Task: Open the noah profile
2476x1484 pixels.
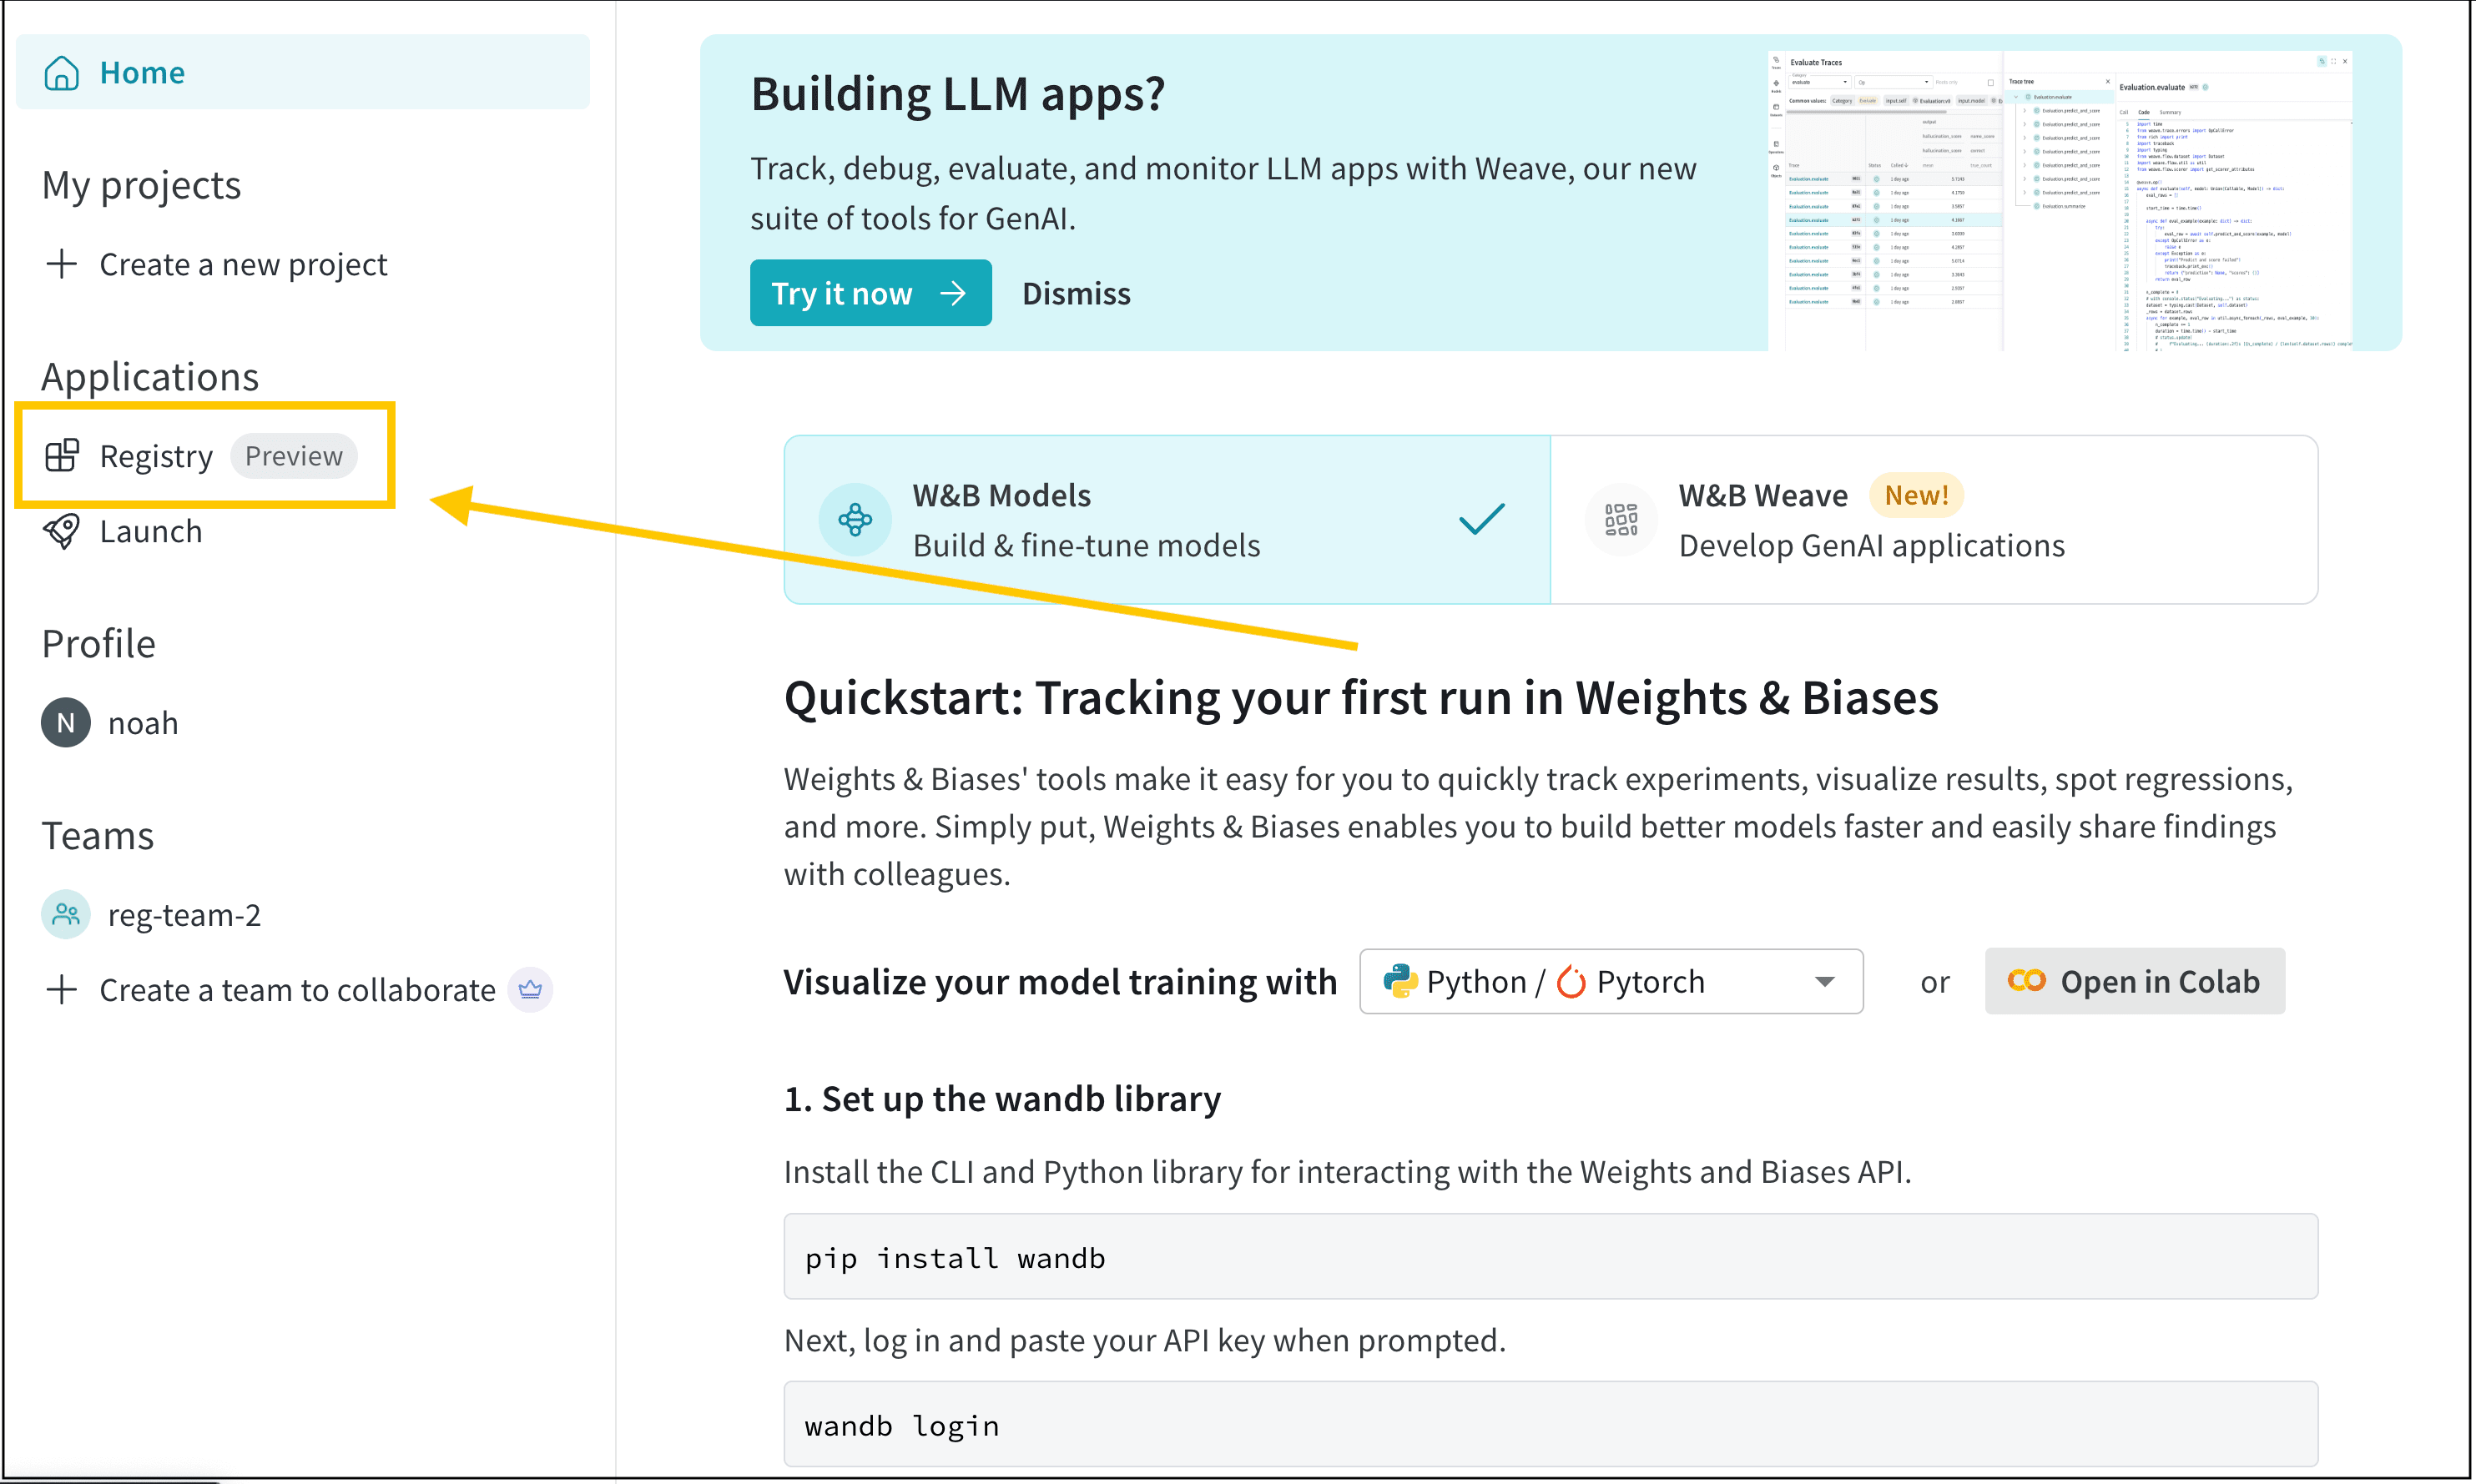Action: 143,723
